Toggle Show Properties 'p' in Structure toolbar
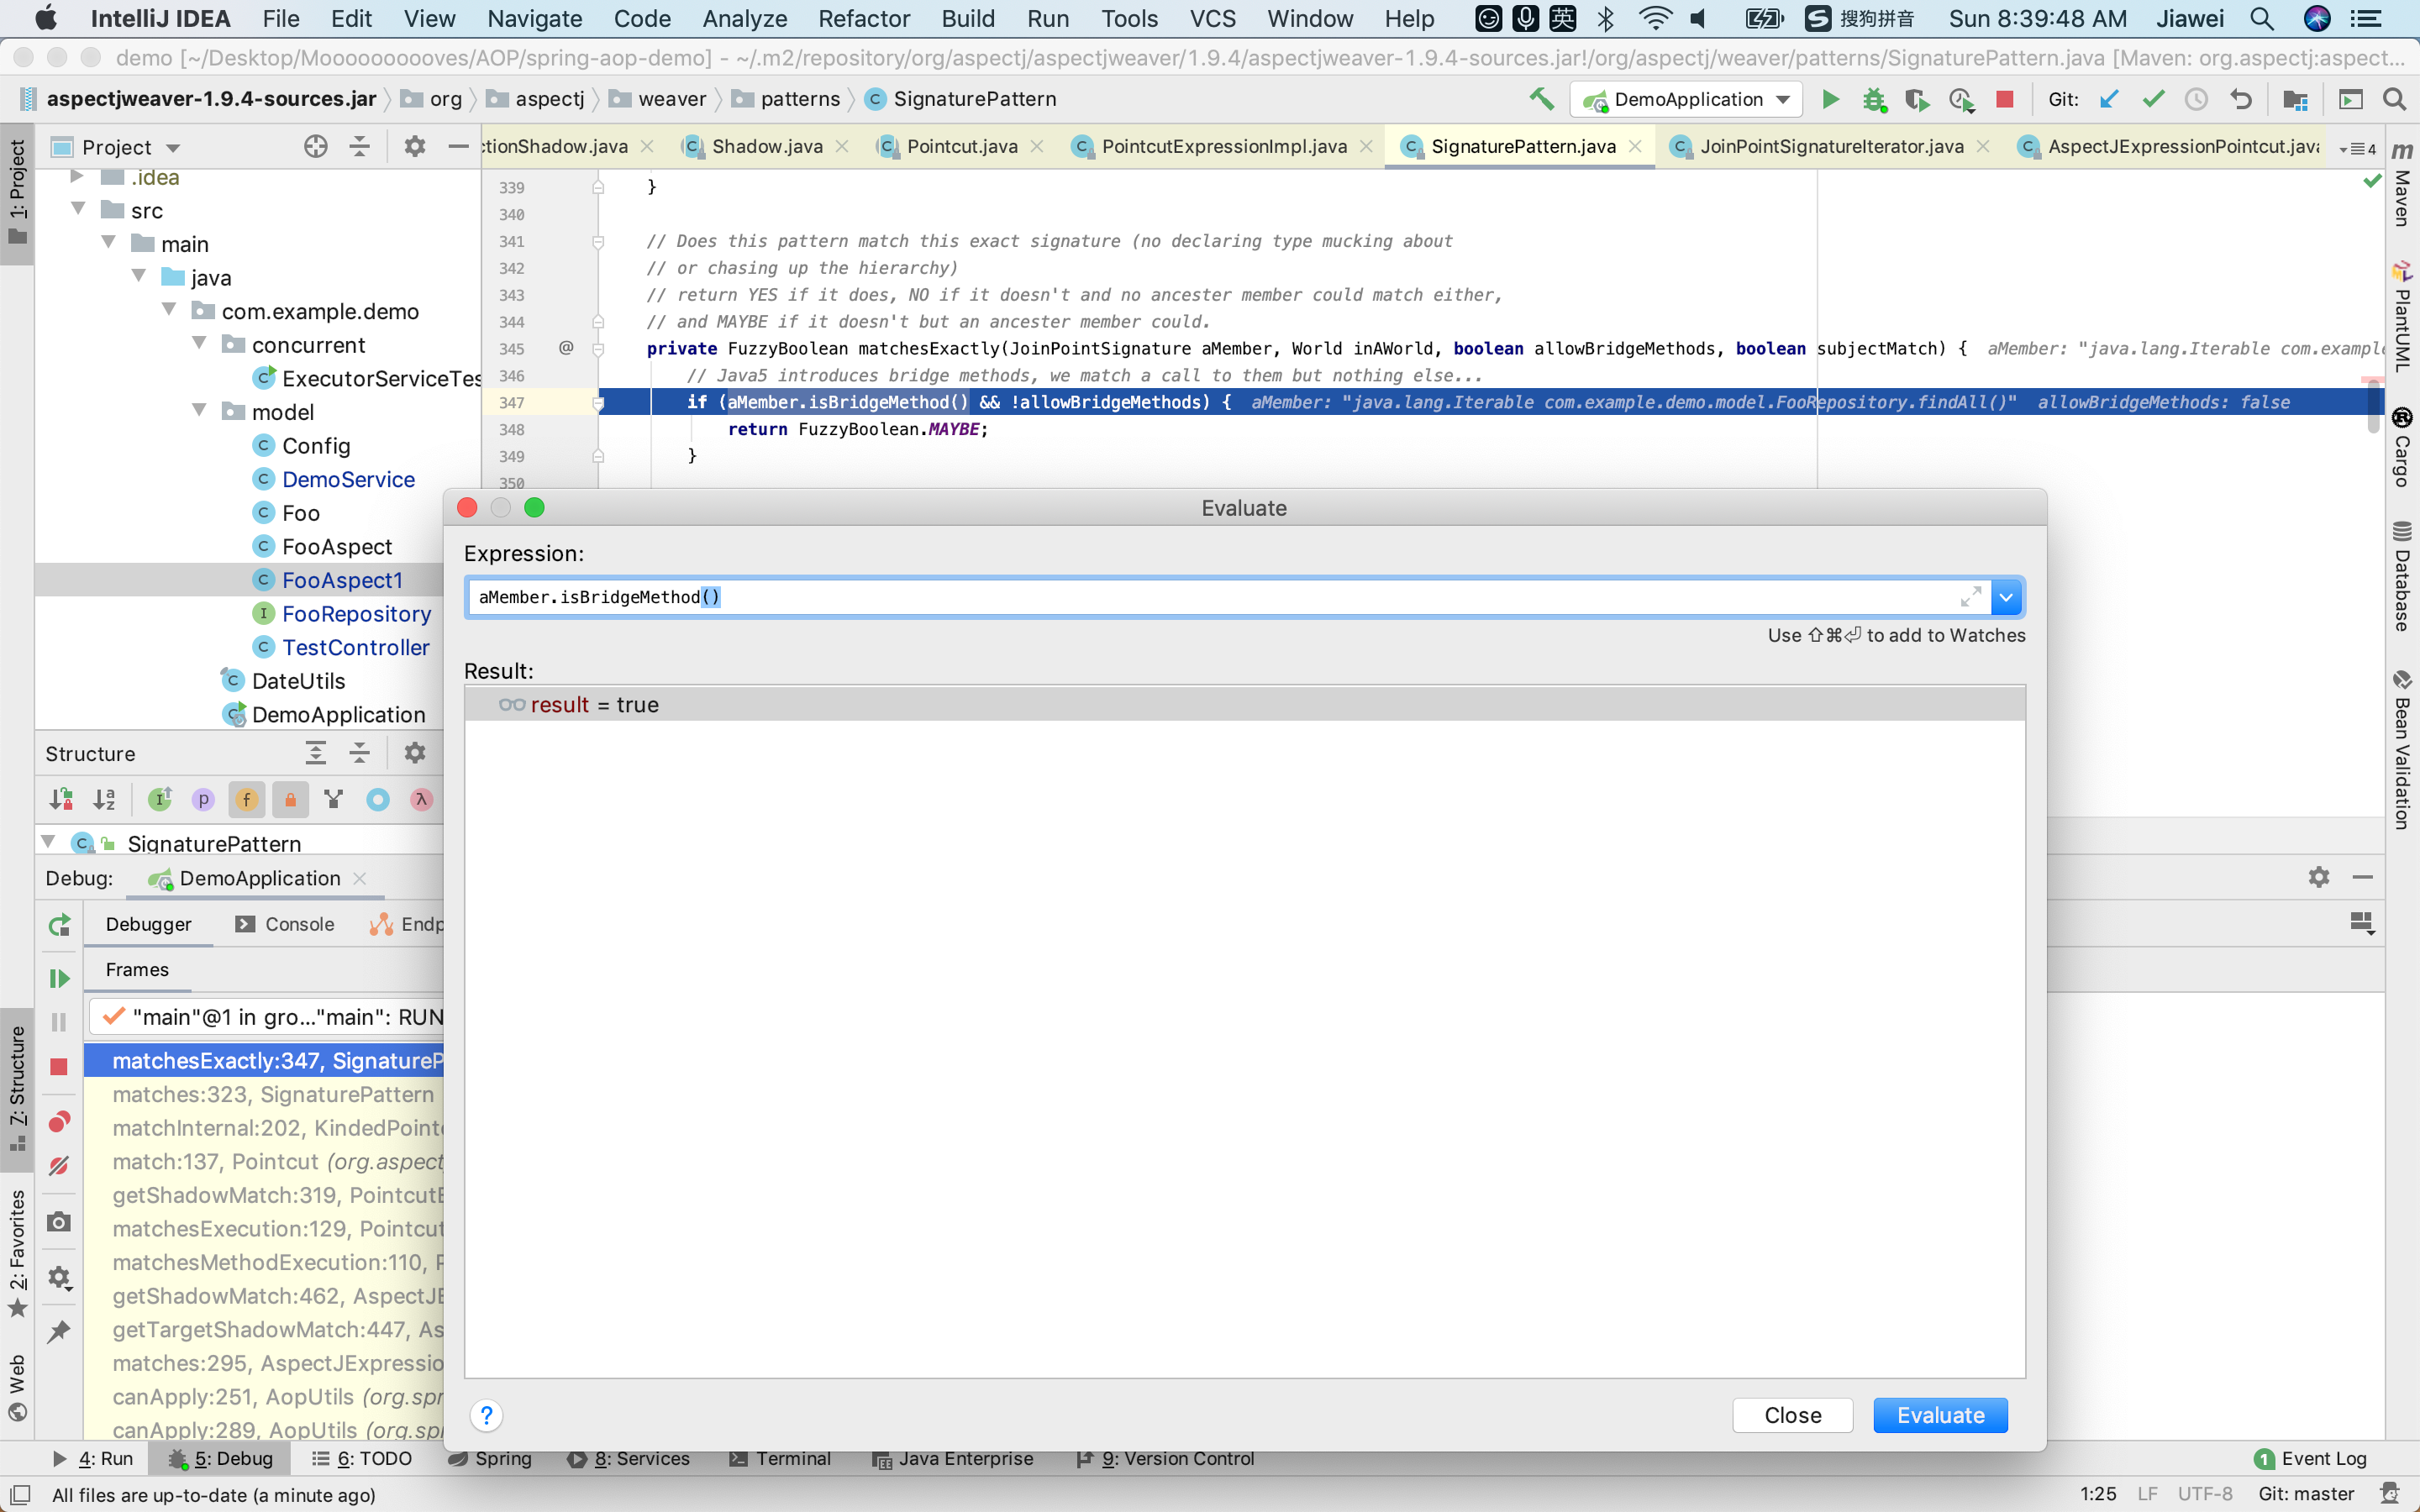 click(x=203, y=799)
